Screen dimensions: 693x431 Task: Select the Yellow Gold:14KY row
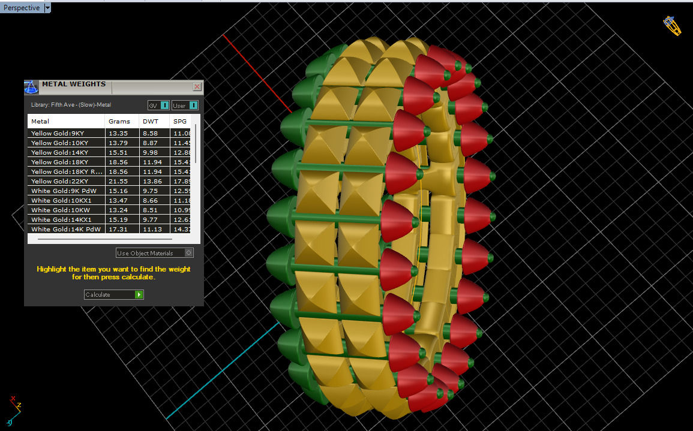(x=109, y=152)
